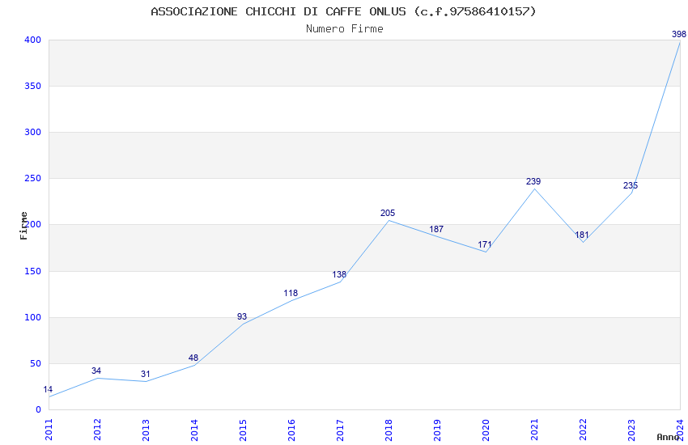Click the 2021 x-axis year label
Viewport: 688px width, 445px height.
pyautogui.click(x=534, y=430)
